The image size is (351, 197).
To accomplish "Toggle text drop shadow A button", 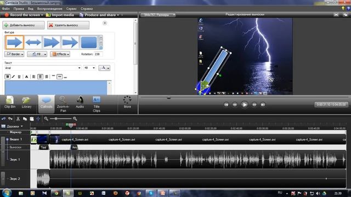I will coord(26,77).
